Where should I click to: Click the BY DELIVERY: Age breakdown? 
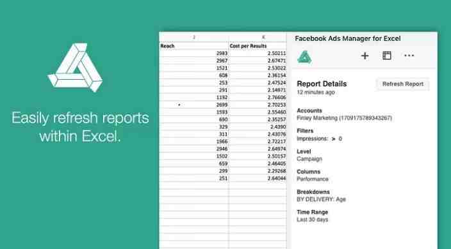click(321, 199)
